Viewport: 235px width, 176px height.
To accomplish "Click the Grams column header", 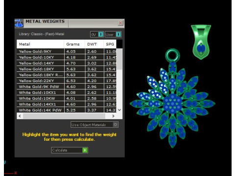I will coord(74,44).
